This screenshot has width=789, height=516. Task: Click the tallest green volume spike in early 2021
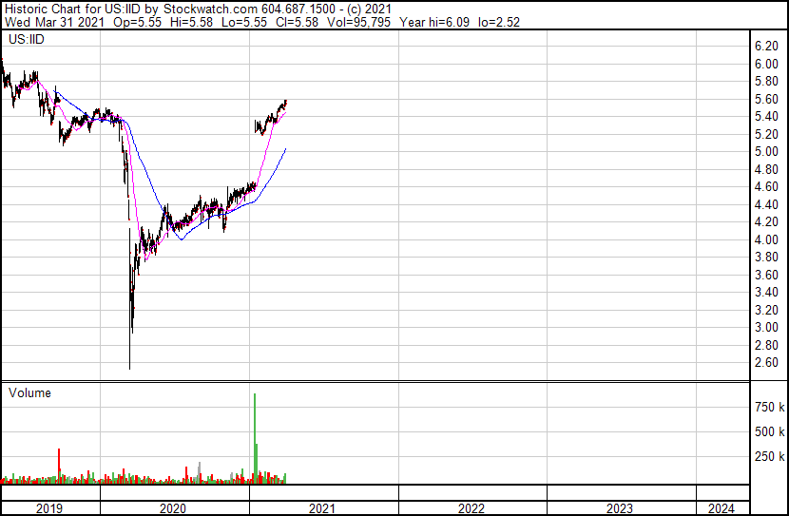click(255, 437)
